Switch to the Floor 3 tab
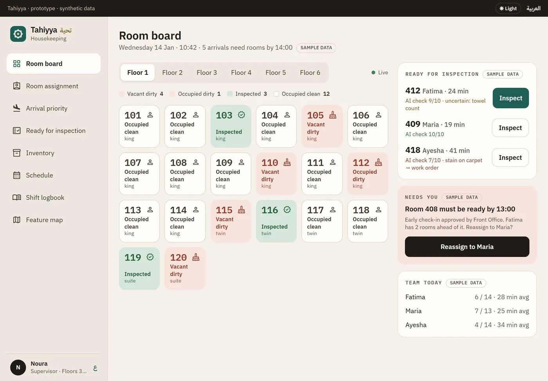 pos(207,72)
